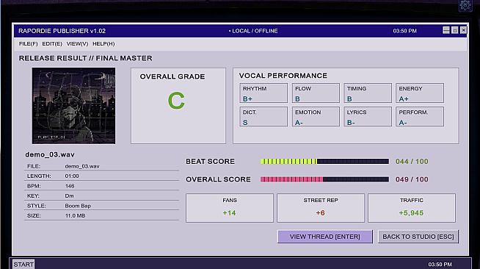Click the FANS +14 stat card

pos(230,208)
